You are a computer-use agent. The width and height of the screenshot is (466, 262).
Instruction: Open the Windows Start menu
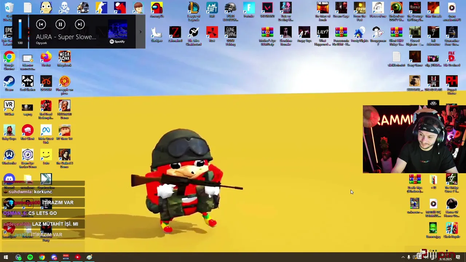tap(6, 257)
